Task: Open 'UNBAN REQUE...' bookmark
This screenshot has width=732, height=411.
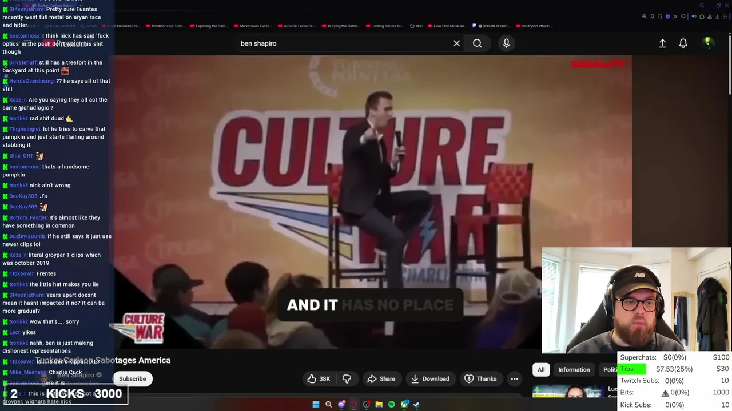Action: (490, 26)
